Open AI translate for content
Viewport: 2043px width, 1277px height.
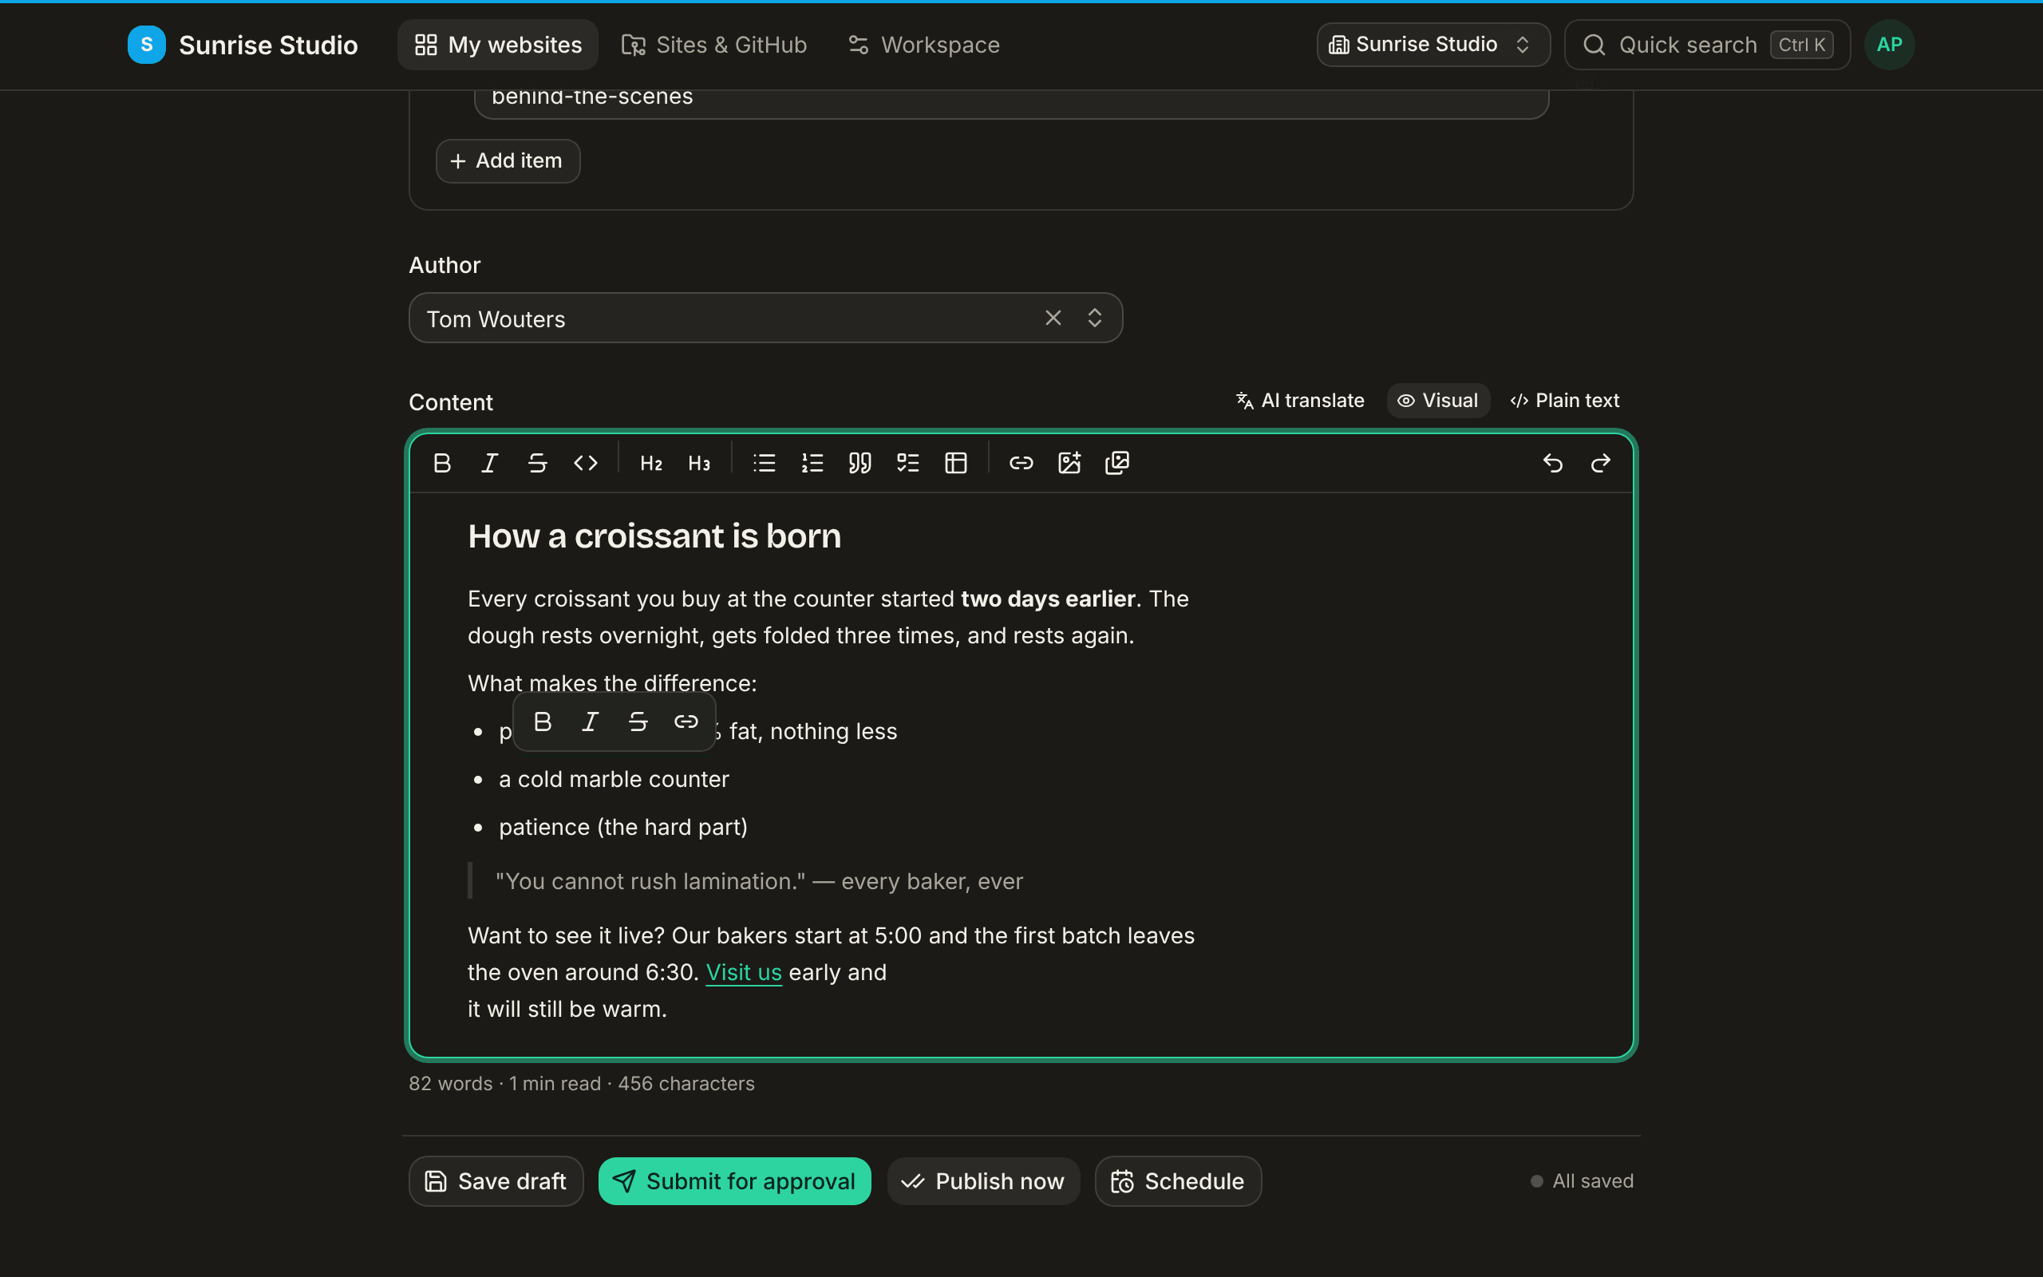pyautogui.click(x=1300, y=401)
